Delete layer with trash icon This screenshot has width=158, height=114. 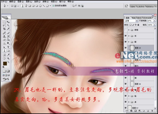click(x=152, y=111)
